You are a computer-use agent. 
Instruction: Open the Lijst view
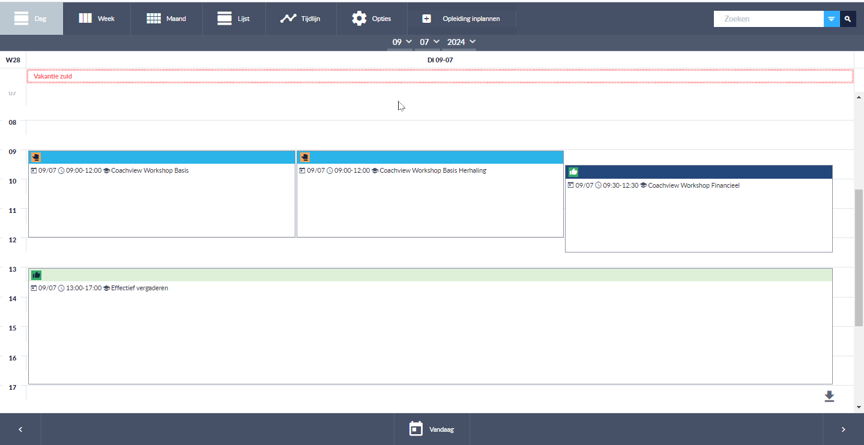(234, 19)
